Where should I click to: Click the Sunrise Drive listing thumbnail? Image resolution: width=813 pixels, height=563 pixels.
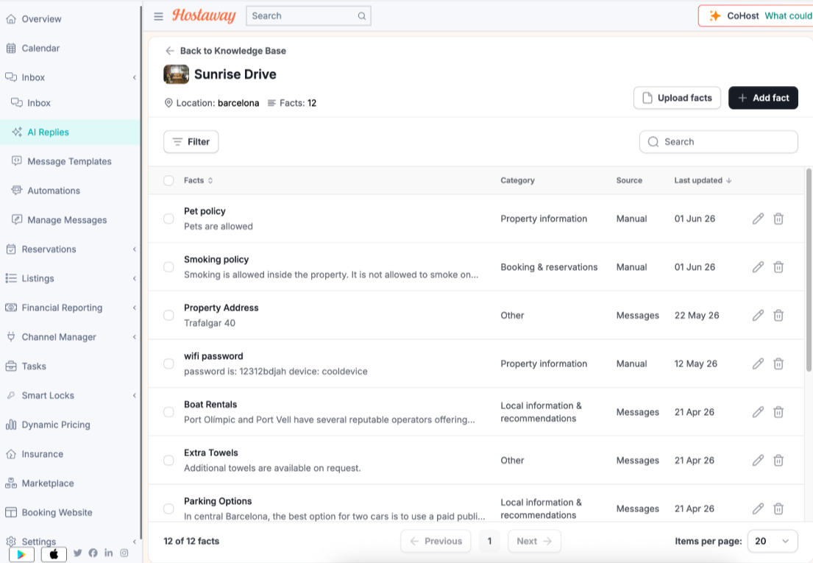(177, 74)
